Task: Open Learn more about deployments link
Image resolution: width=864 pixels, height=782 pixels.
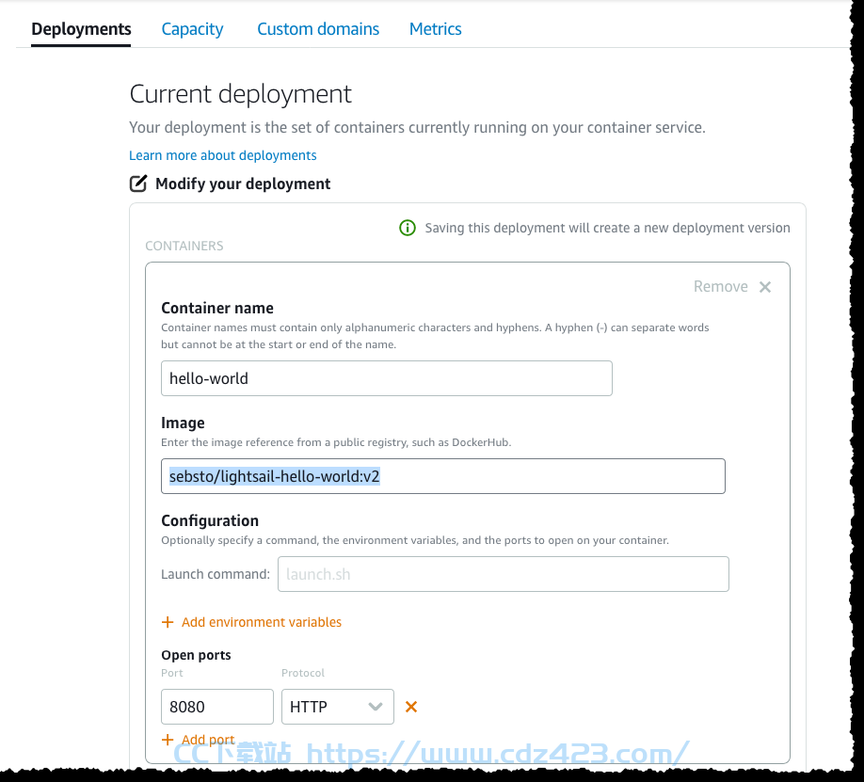Action: point(223,155)
